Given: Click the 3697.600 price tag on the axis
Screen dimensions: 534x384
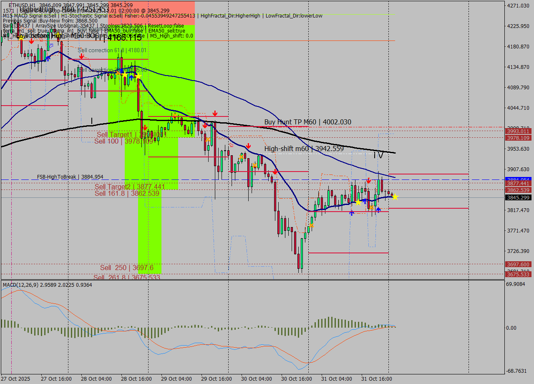Looking at the screenshot, I should (x=518, y=264).
